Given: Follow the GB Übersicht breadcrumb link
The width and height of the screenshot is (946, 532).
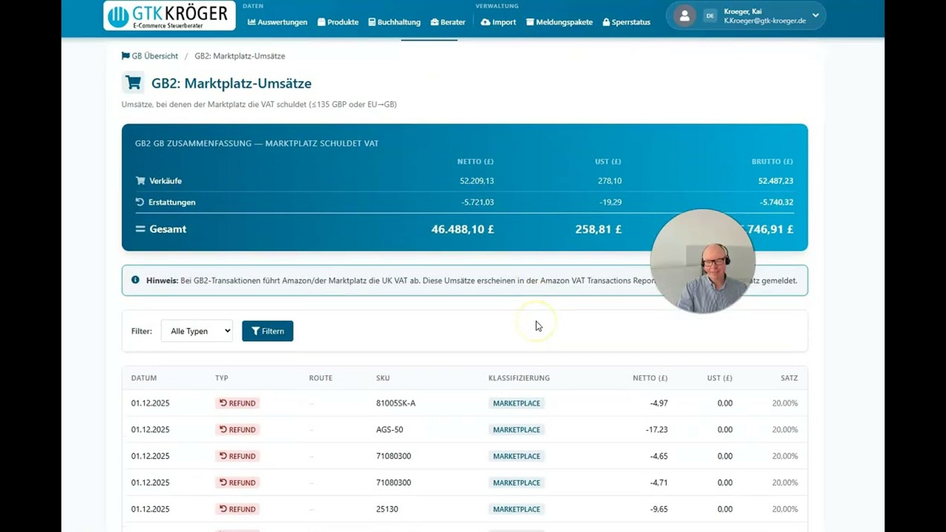Looking at the screenshot, I should tap(154, 56).
